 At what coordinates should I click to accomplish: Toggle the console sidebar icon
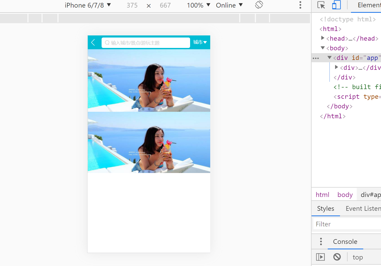point(320,257)
